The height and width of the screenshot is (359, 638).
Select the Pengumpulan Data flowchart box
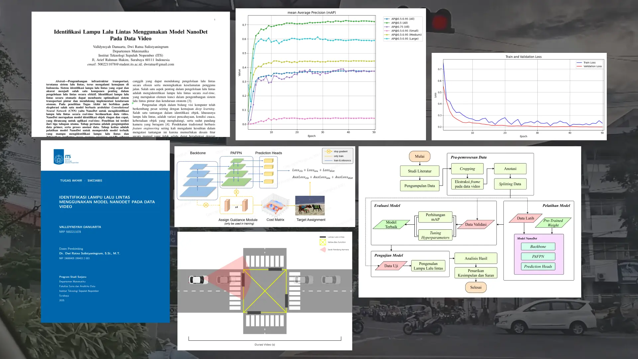point(420,186)
